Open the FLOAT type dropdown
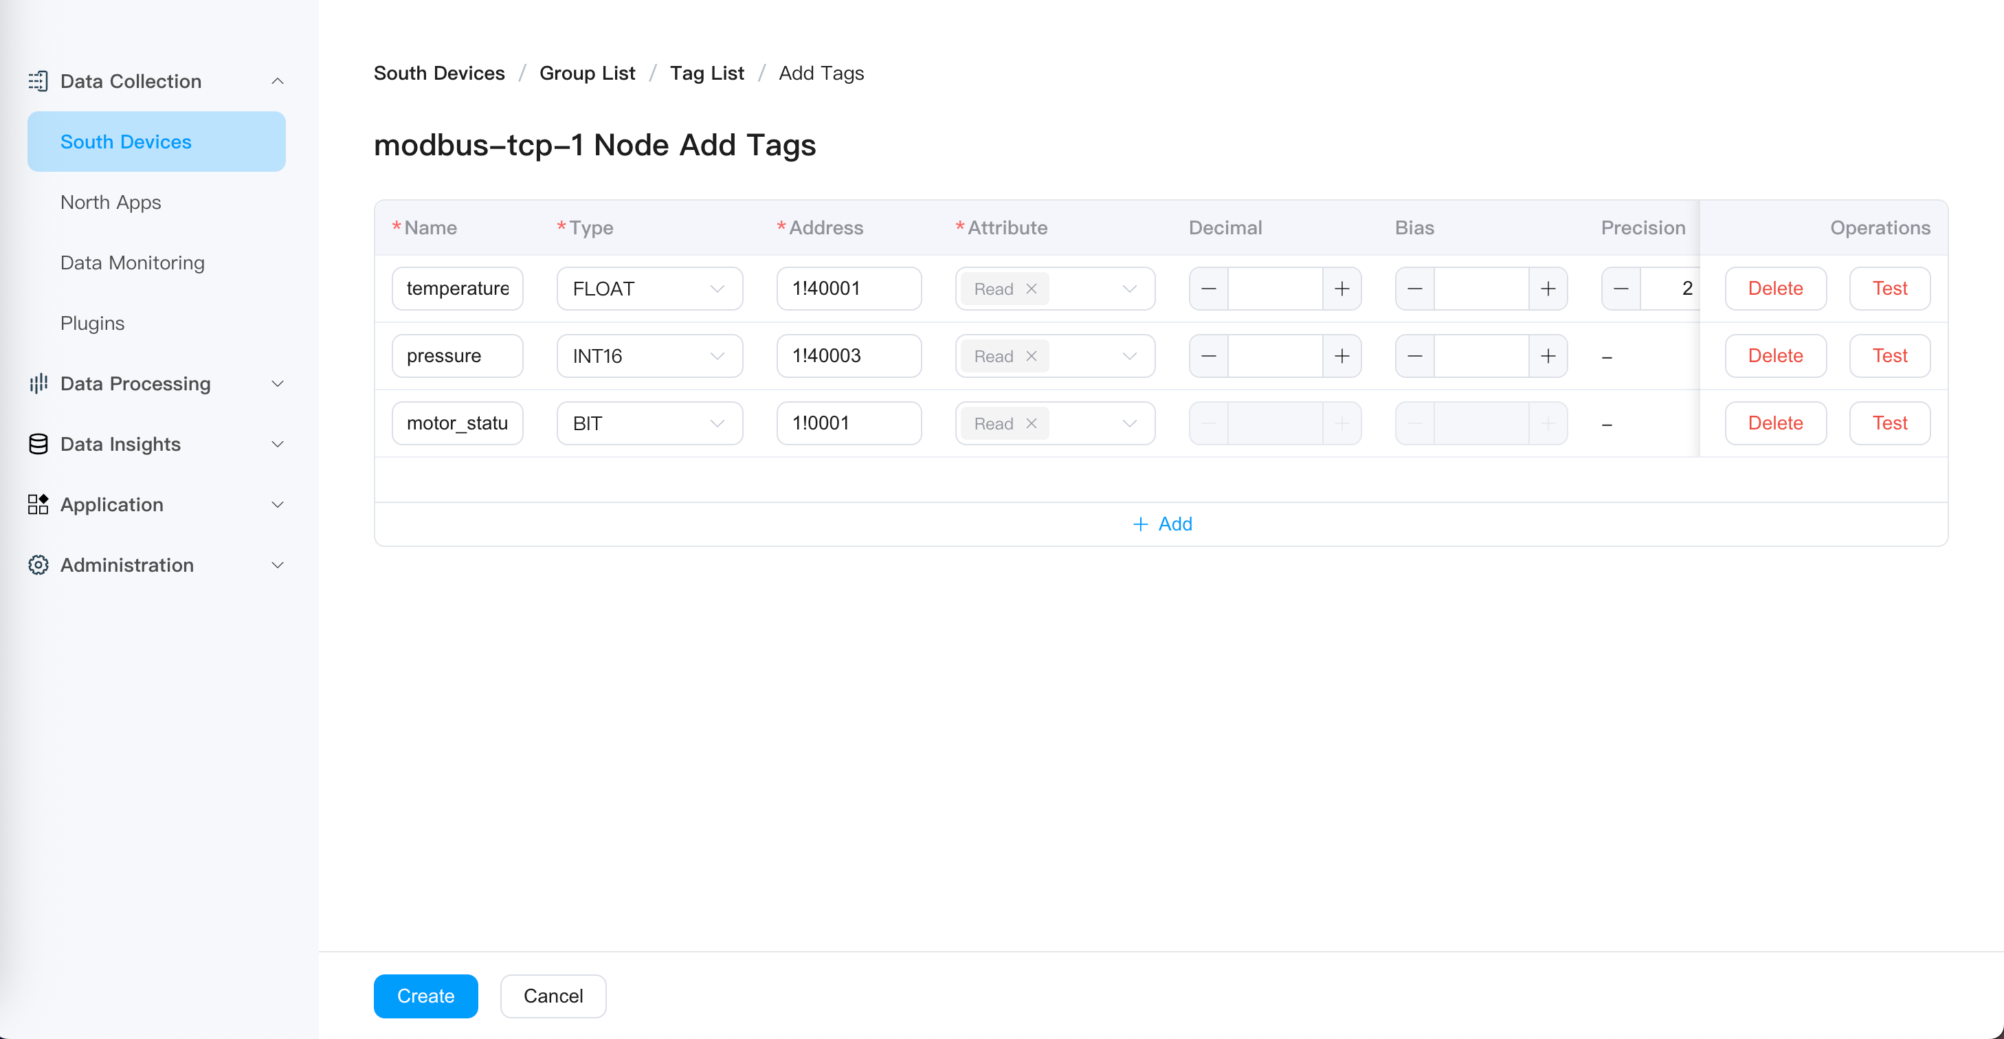The image size is (2004, 1039). 649,289
